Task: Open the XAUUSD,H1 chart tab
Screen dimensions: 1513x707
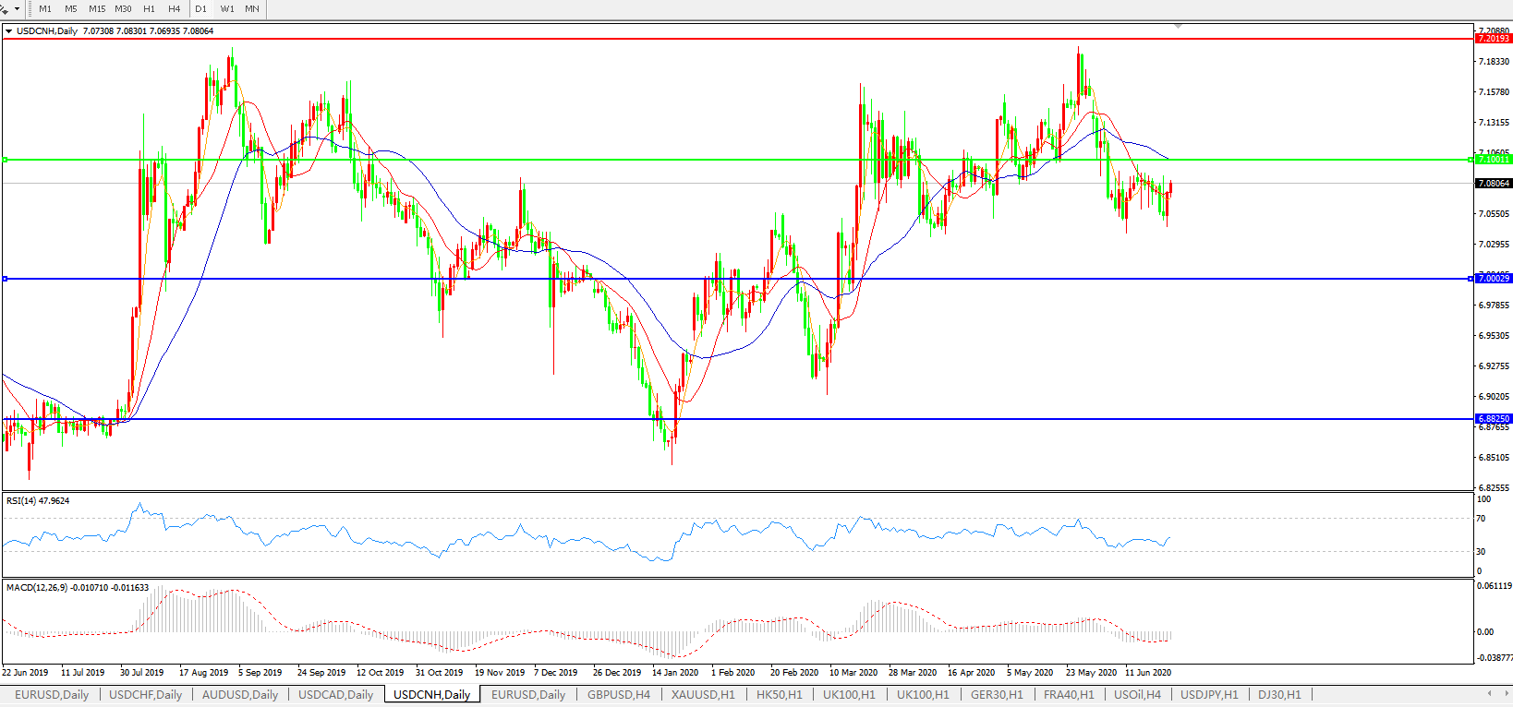Action: [703, 694]
